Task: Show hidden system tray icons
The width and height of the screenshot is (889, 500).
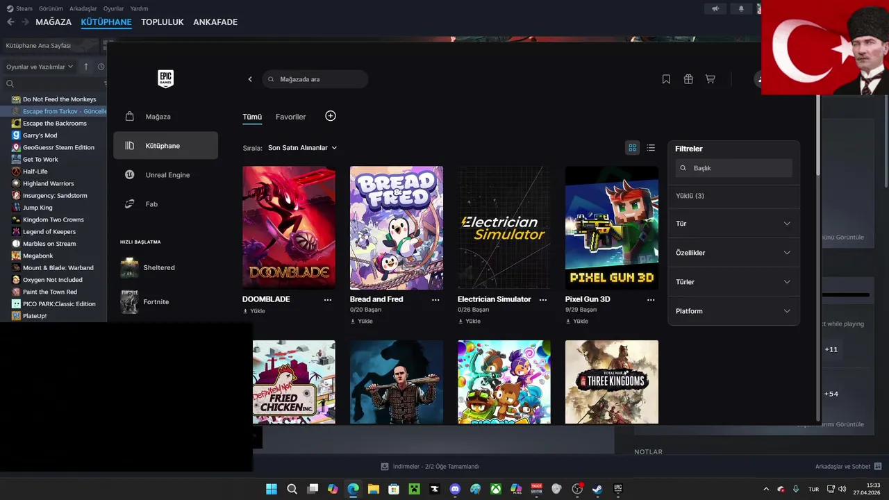Action: pos(766,489)
